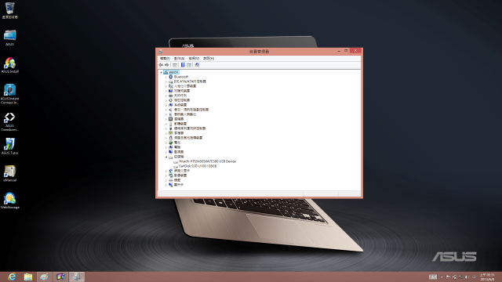The width and height of the screenshot is (502, 282).
Task: Click the mouse icon in device tree
Action: tap(171, 138)
